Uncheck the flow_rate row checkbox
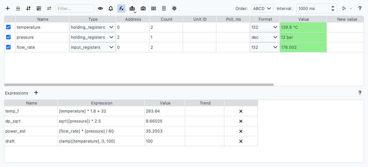This screenshot has width=368, height=167. coord(8,47)
